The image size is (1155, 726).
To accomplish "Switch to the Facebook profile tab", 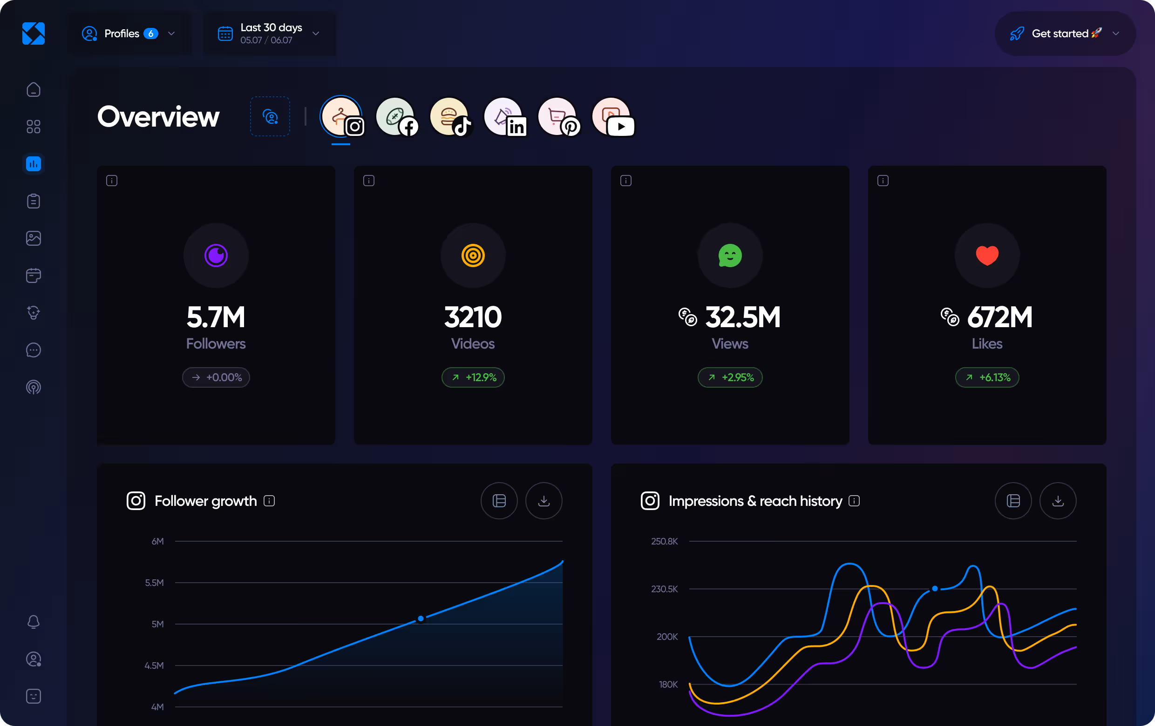I will click(x=396, y=117).
